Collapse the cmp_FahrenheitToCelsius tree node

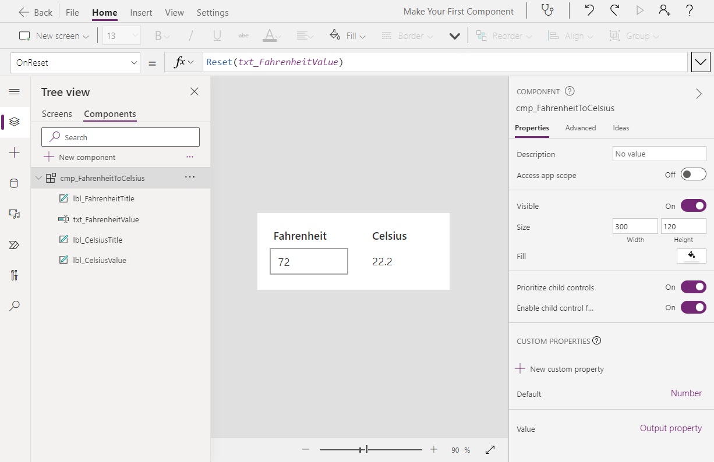point(38,177)
